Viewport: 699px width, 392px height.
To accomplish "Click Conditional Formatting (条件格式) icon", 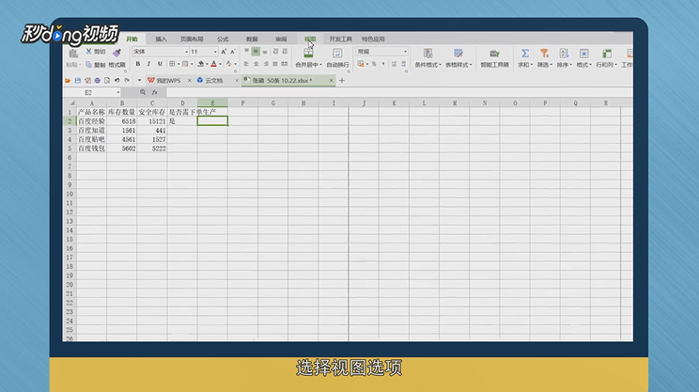I will coord(428,54).
